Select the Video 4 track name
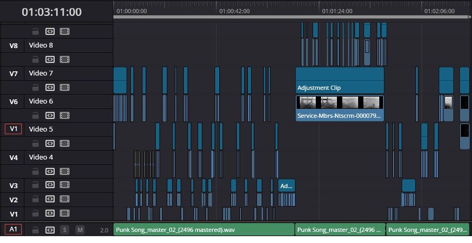472x243 pixels. (x=41, y=157)
